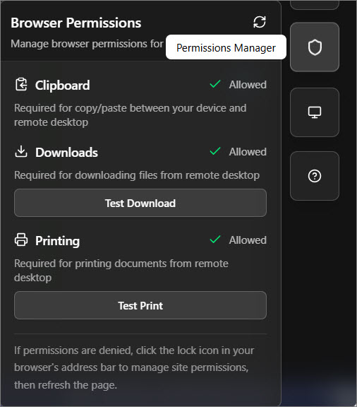
Task: Click the Printing printer icon
Action: [x=21, y=240]
